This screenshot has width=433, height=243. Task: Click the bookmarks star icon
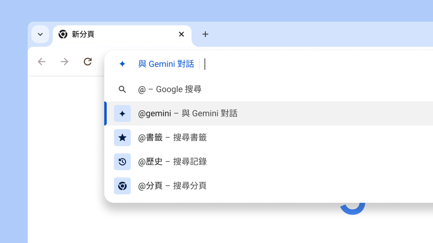pos(122,138)
